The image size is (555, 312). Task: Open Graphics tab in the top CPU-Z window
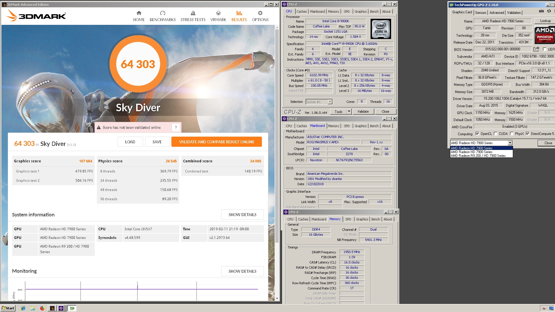pyautogui.click(x=360, y=12)
